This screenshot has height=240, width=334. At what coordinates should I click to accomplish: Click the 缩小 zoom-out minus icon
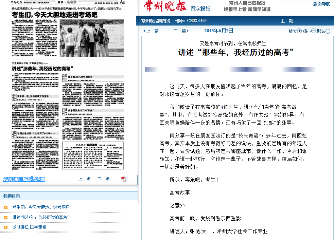tap(314, 31)
